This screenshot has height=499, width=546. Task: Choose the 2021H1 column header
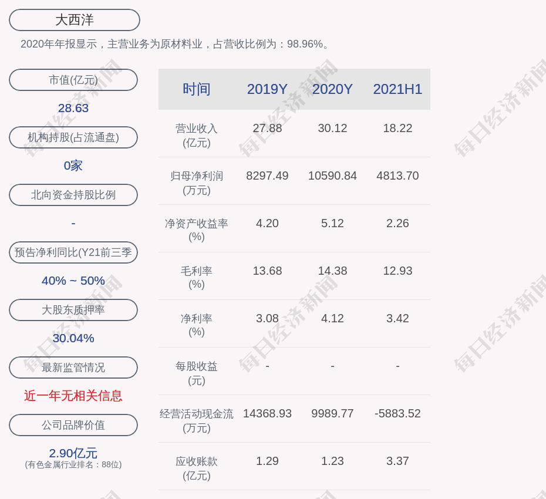[x=397, y=89]
